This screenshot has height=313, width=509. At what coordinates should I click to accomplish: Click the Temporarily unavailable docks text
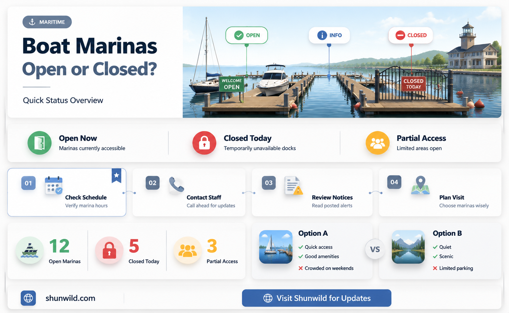[x=260, y=148]
